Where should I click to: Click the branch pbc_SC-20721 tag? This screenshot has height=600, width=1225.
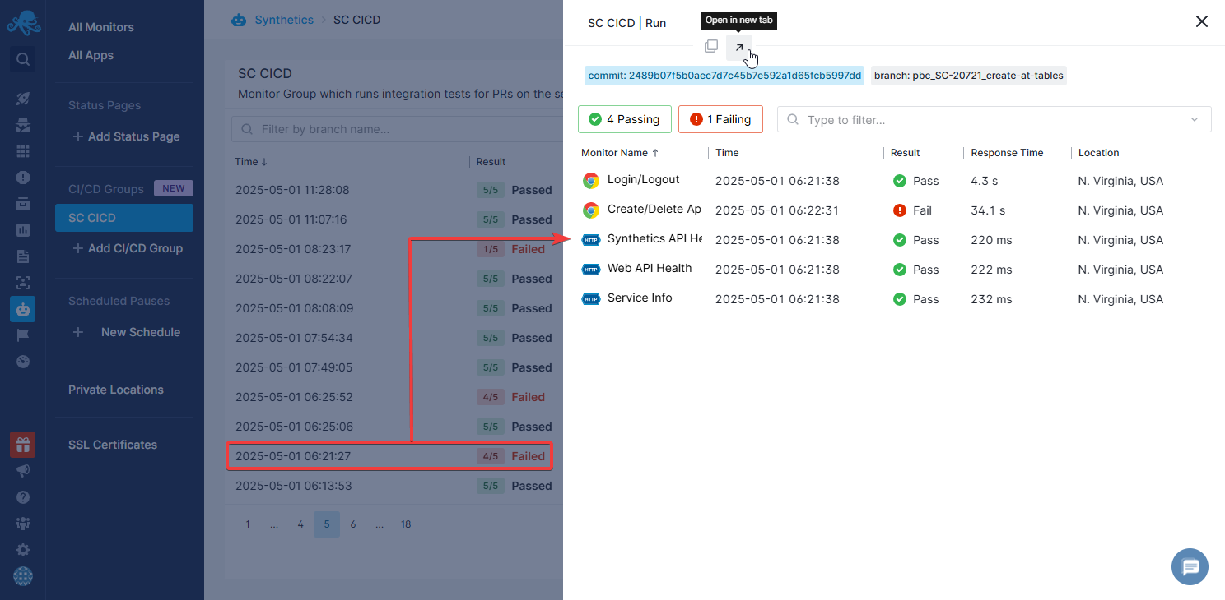(969, 76)
